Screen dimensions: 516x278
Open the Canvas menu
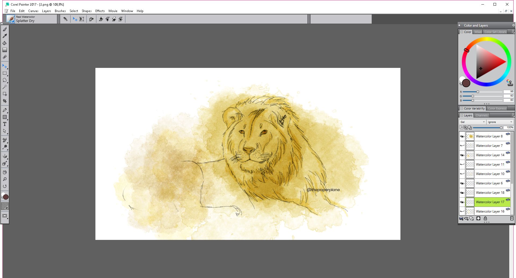tap(33, 11)
